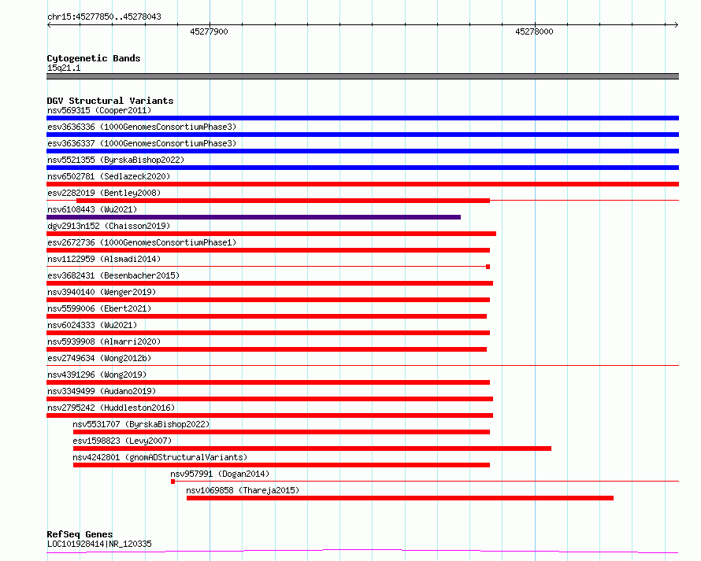The image size is (701, 561).
Task: Select nsv2795242 (Huddleston2016) label
Action: pos(111,408)
